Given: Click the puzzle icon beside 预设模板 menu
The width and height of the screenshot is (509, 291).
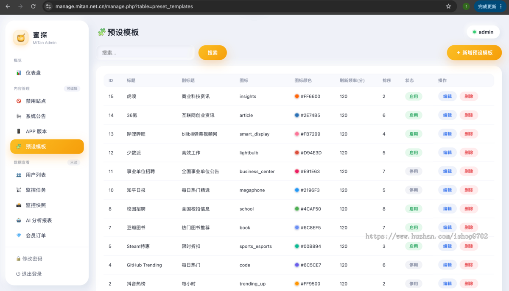Looking at the screenshot, I should tap(19, 147).
